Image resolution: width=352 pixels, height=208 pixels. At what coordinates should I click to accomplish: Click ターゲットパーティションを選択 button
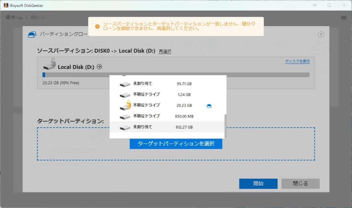click(x=176, y=144)
